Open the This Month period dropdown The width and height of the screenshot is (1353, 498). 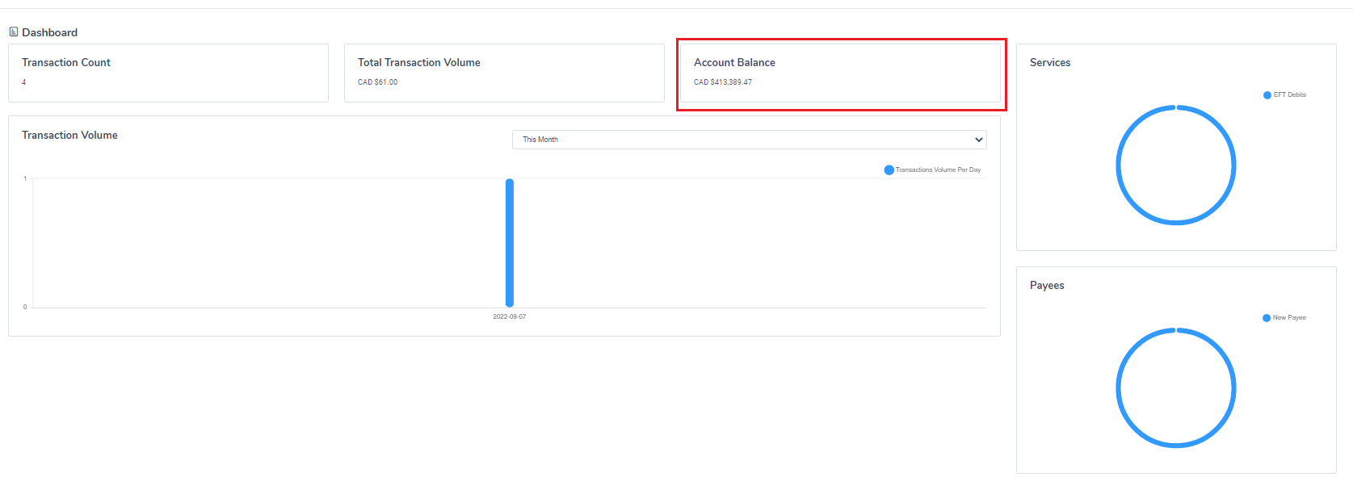click(748, 140)
